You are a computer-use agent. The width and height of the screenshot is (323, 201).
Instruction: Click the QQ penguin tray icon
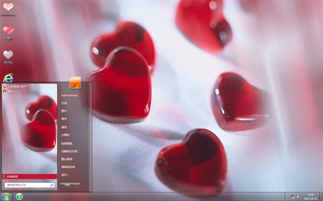click(293, 197)
